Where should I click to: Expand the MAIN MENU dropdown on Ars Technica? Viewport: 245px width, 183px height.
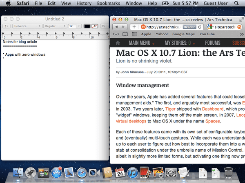point(141,43)
